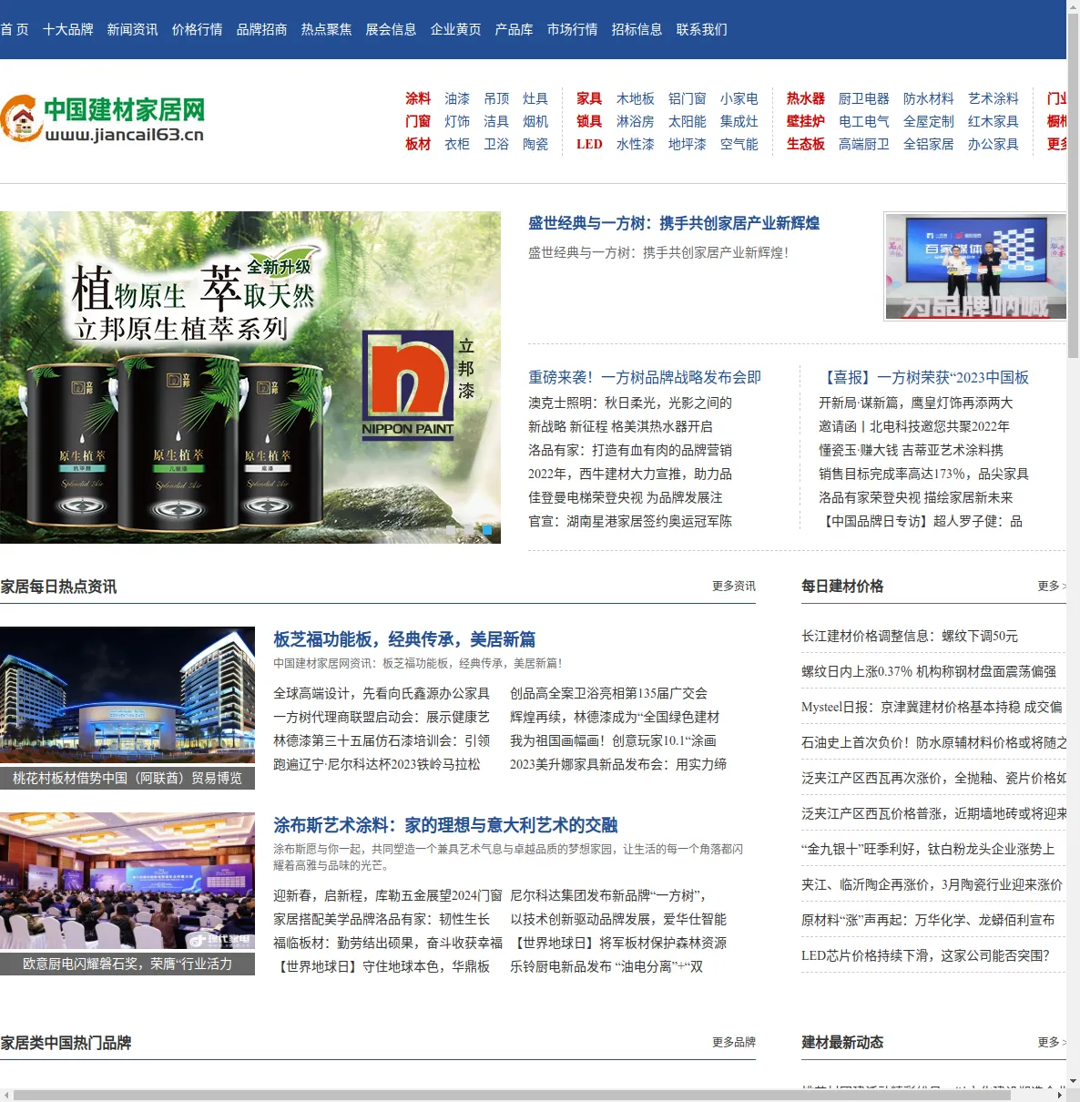The width and height of the screenshot is (1080, 1102).
Task: Open the 艺术涂料 category link
Action: tap(993, 98)
